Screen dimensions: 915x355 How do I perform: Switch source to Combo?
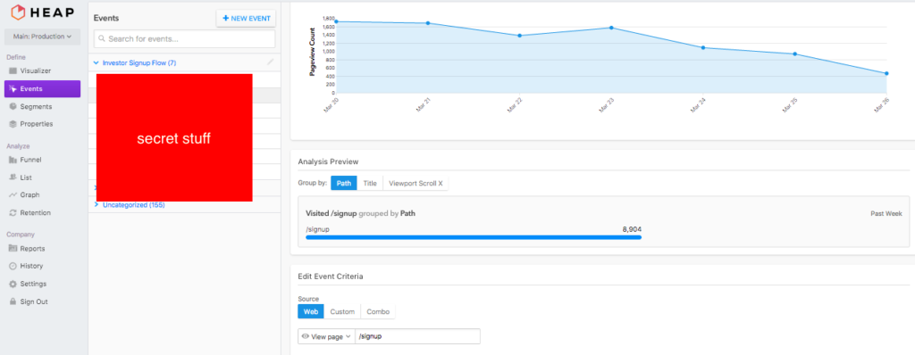point(378,312)
